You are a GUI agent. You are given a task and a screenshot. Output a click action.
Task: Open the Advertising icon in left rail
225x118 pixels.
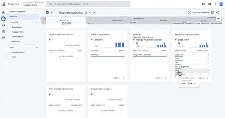tap(3, 31)
